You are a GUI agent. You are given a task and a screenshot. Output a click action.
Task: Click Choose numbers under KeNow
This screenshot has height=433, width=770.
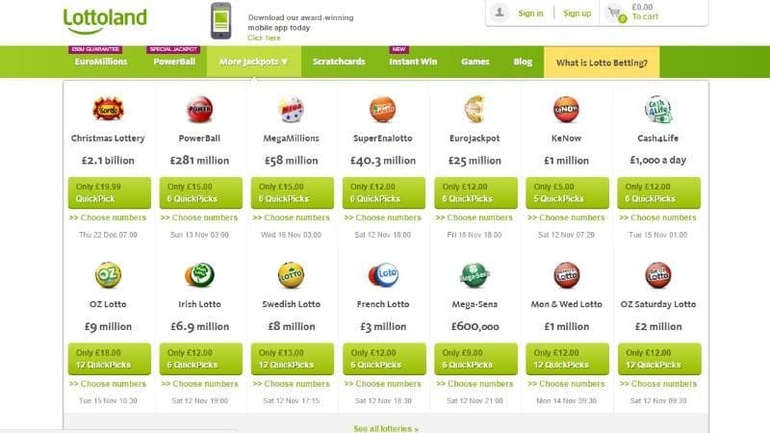click(x=566, y=217)
